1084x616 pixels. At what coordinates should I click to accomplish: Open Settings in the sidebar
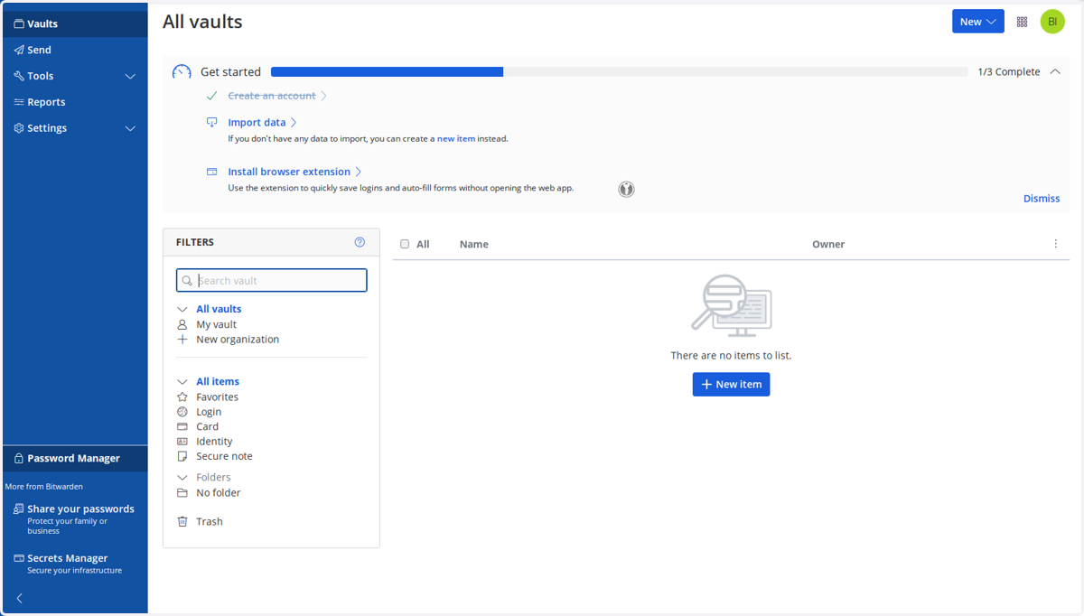pos(47,128)
